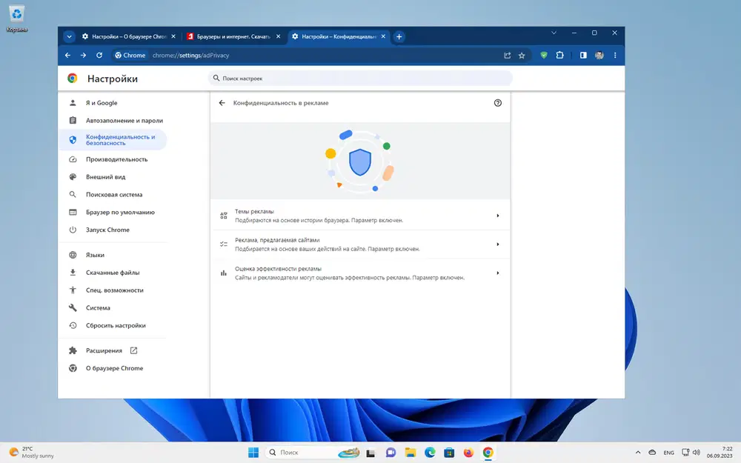Open the 'Темы рекламы' setting

pos(360,216)
